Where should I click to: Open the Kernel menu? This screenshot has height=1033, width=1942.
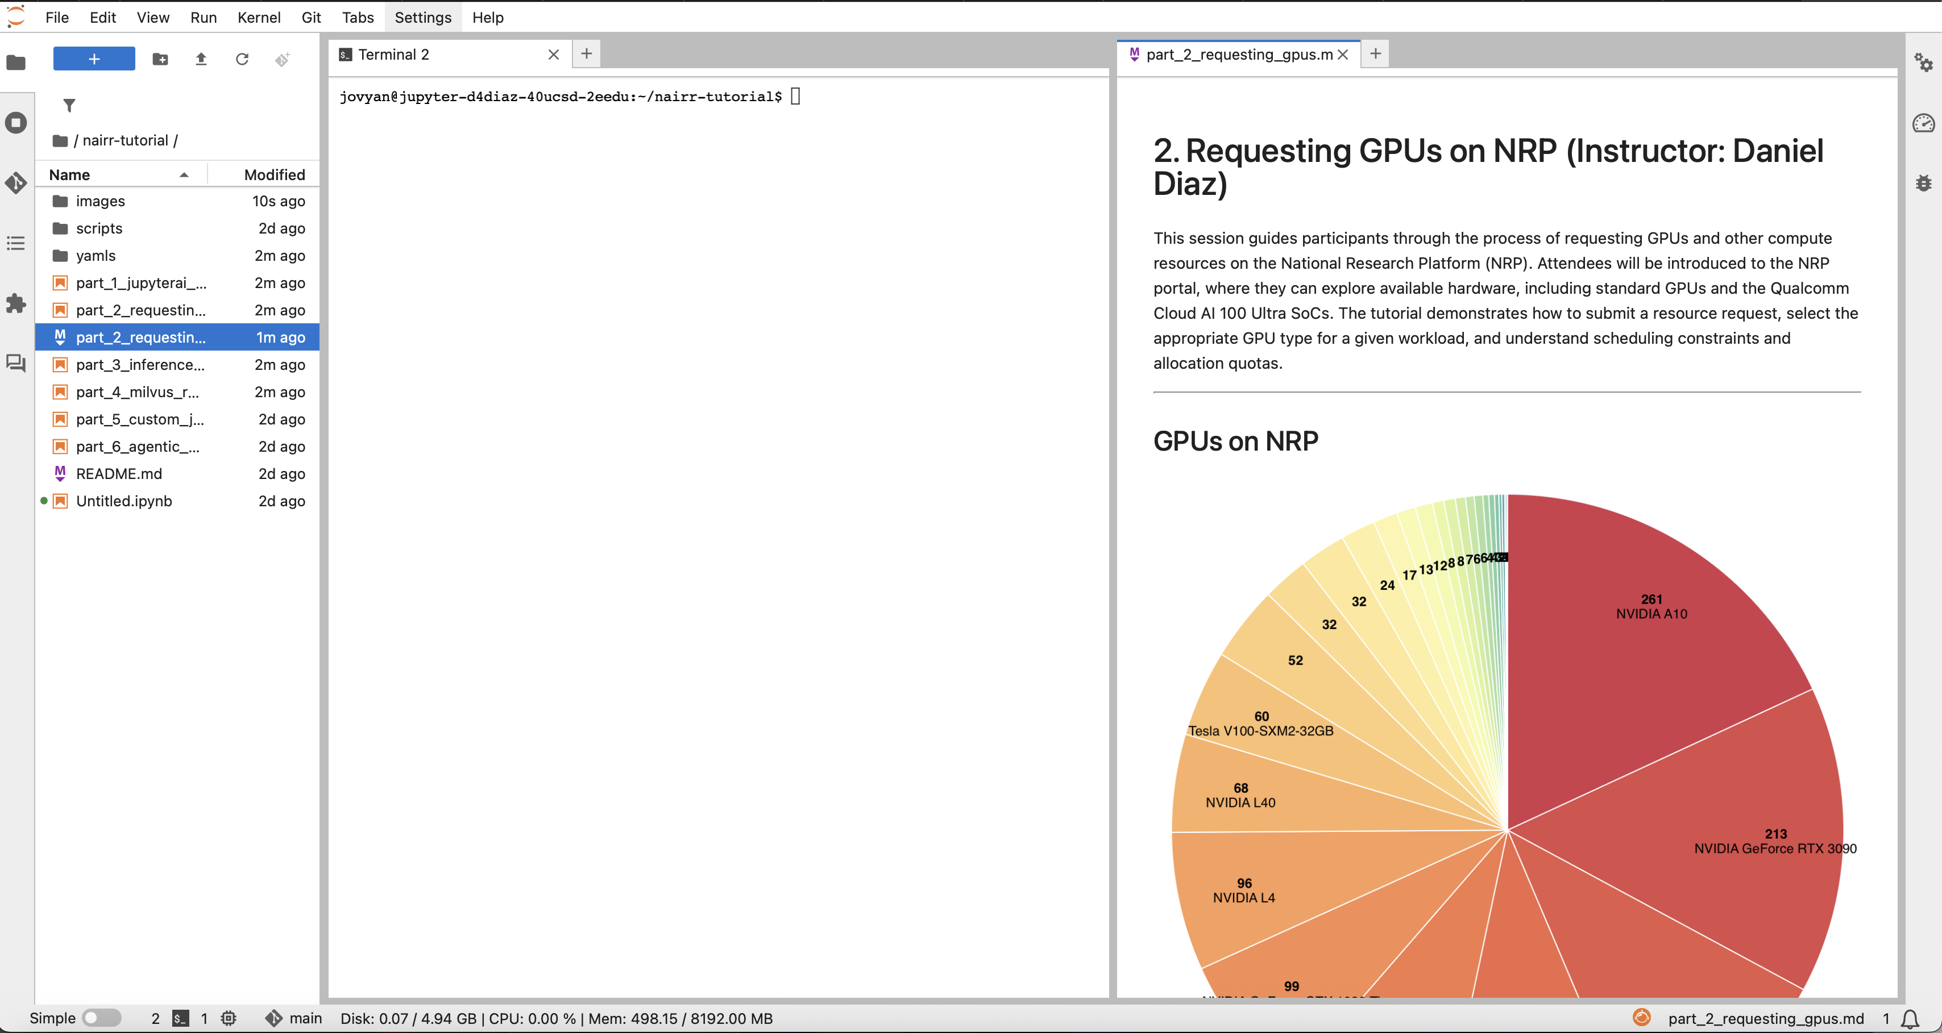(259, 17)
